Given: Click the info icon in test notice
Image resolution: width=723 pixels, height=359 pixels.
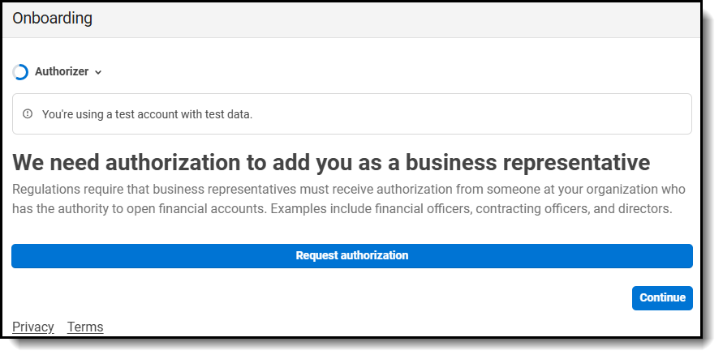Looking at the screenshot, I should 28,114.
